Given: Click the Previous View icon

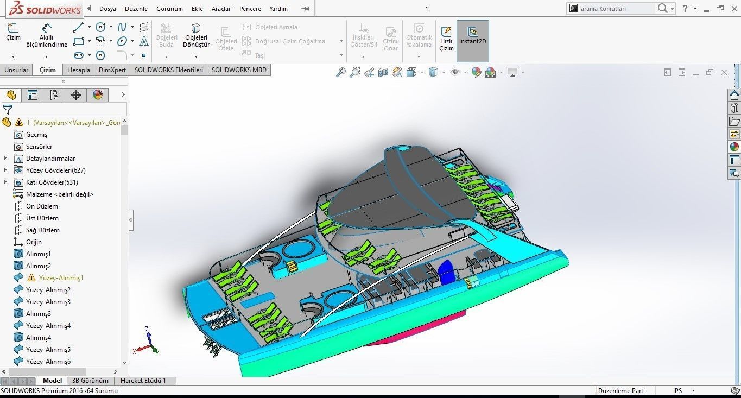Looking at the screenshot, I should point(369,72).
